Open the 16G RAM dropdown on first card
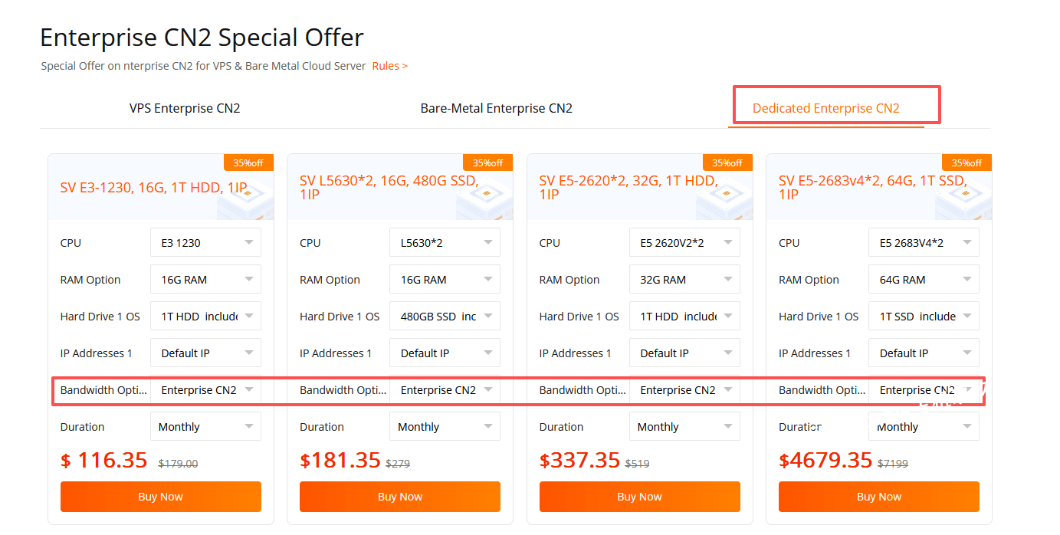 pyautogui.click(x=205, y=279)
